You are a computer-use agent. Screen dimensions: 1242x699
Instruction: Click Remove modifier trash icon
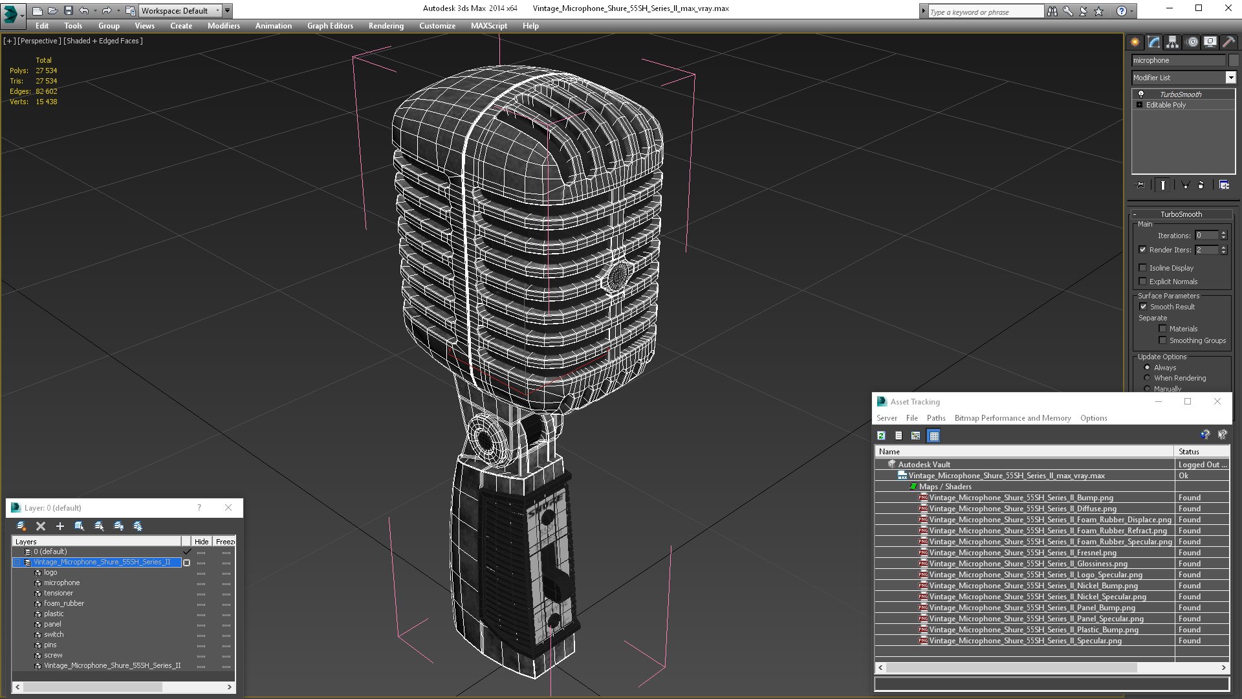(x=1201, y=185)
